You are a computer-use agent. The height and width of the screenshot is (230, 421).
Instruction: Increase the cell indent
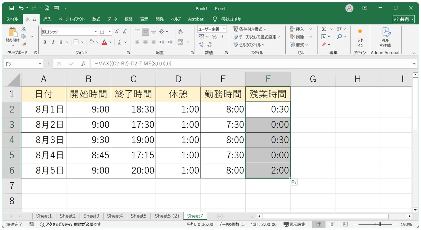[x=170, y=42]
